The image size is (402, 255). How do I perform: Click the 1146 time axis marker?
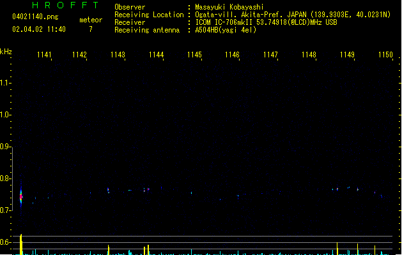click(232, 55)
